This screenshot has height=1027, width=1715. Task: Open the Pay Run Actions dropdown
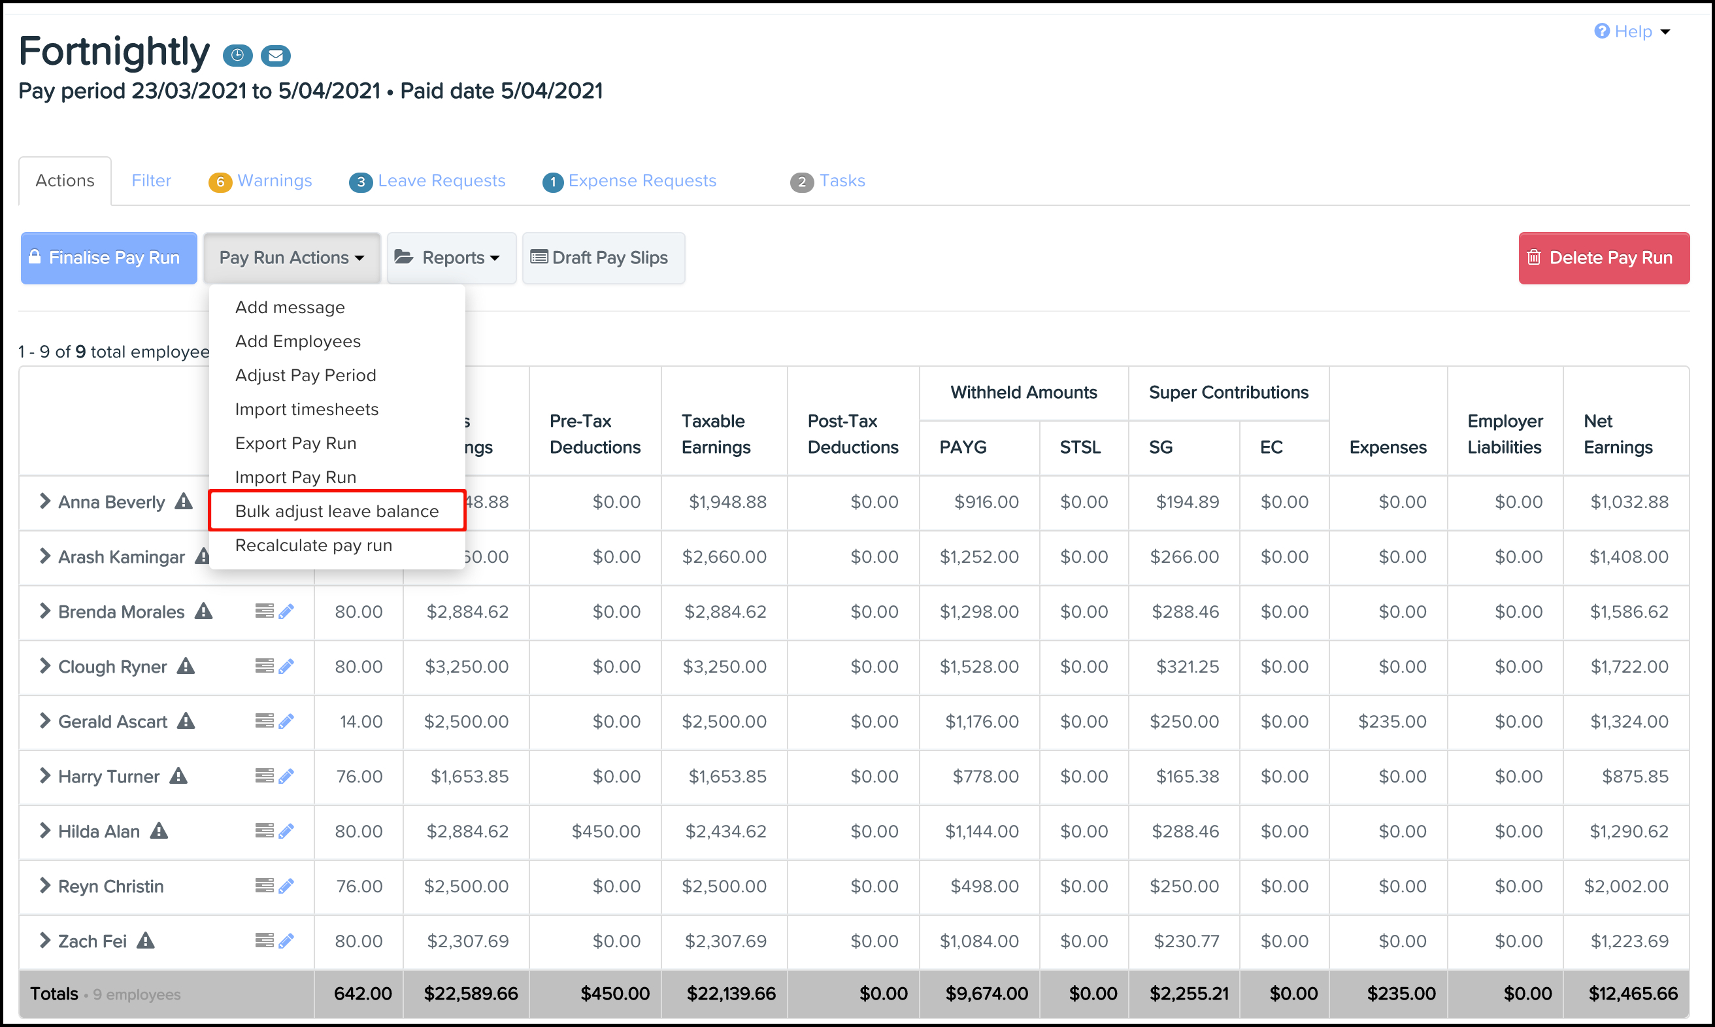tap(292, 258)
